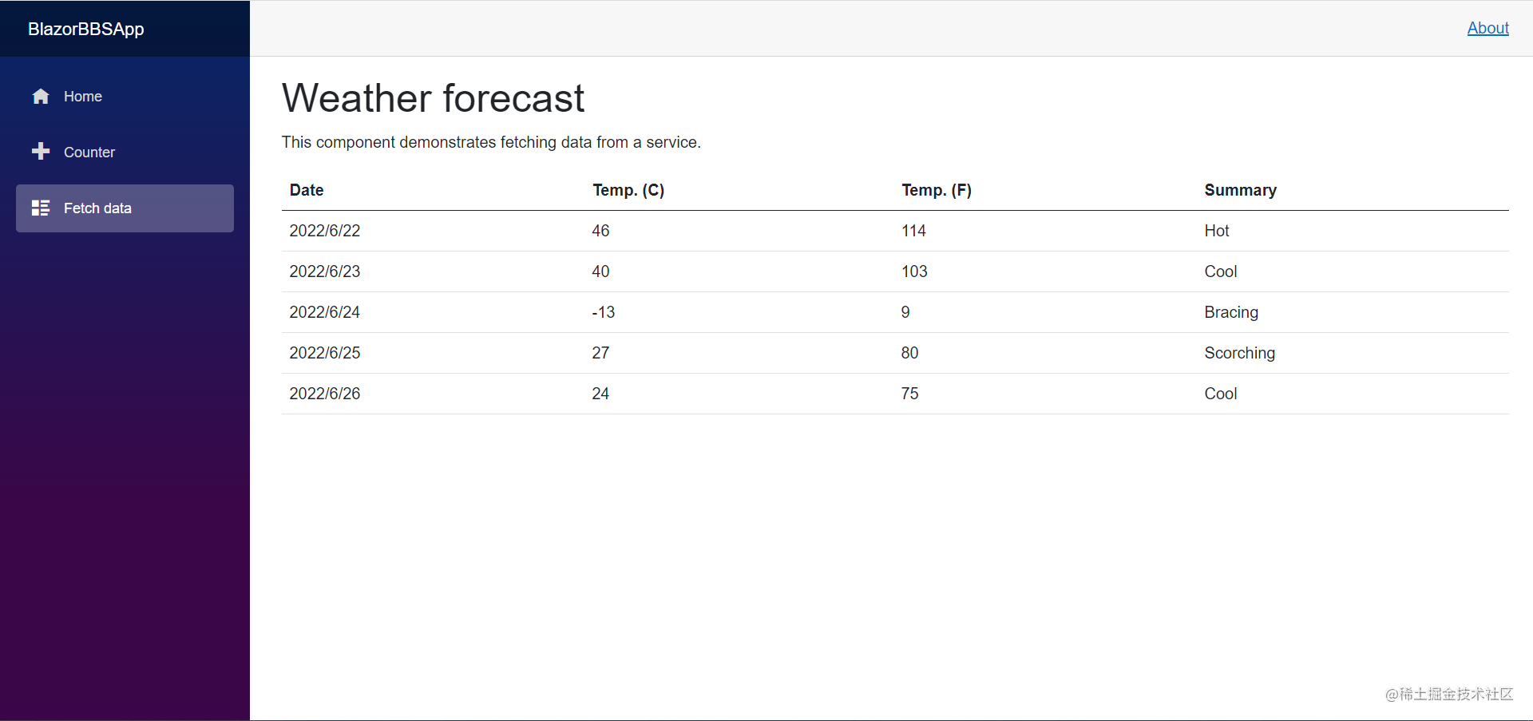Open the Home navigation item

pyautogui.click(x=83, y=97)
